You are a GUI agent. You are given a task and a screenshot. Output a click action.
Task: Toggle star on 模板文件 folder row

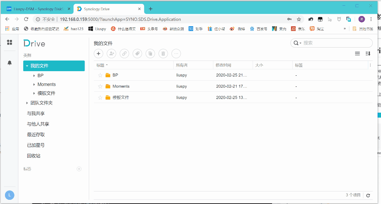[100, 97]
